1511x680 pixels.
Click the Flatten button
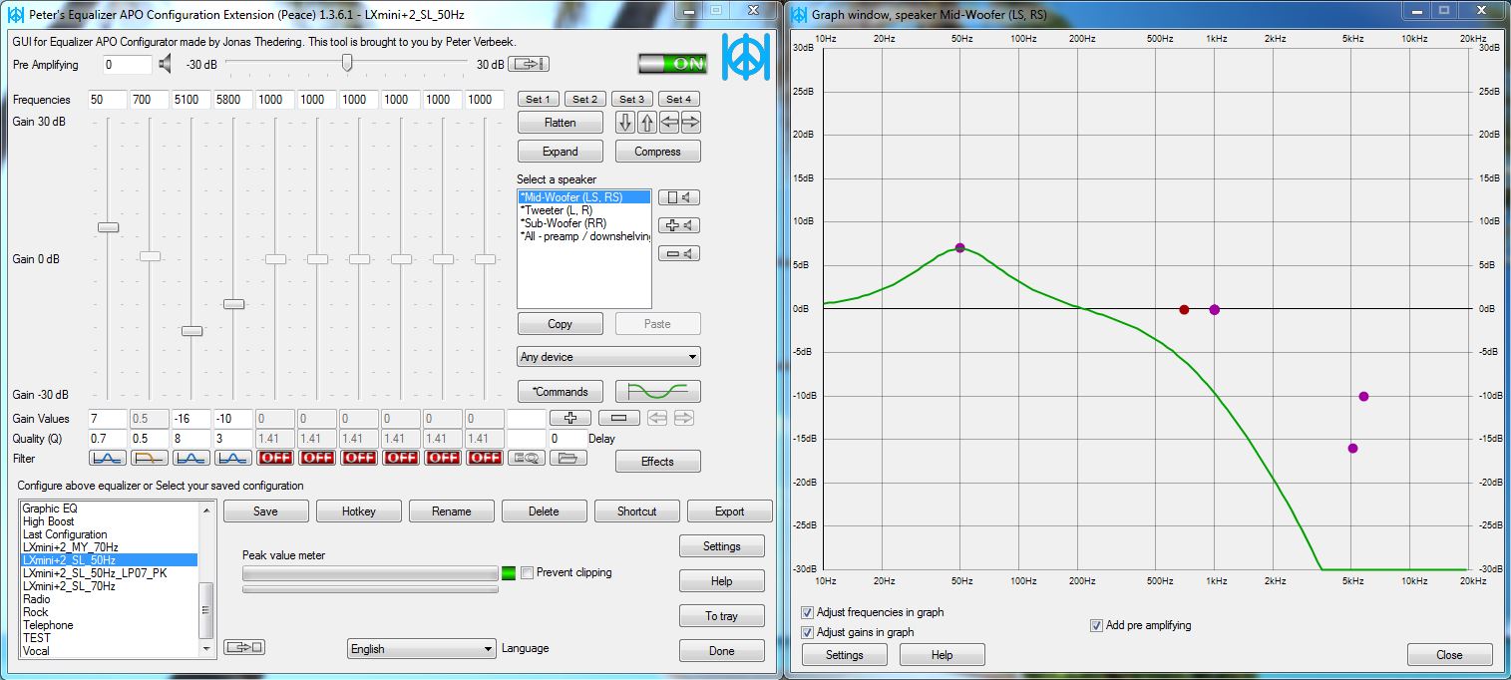[561, 123]
